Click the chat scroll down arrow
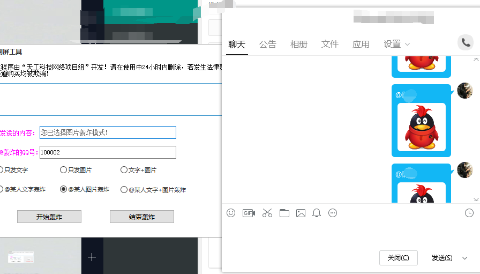480x274 pixels. coord(476,199)
